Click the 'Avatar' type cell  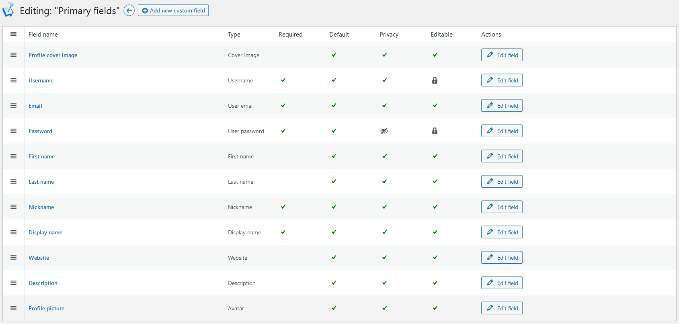point(236,308)
